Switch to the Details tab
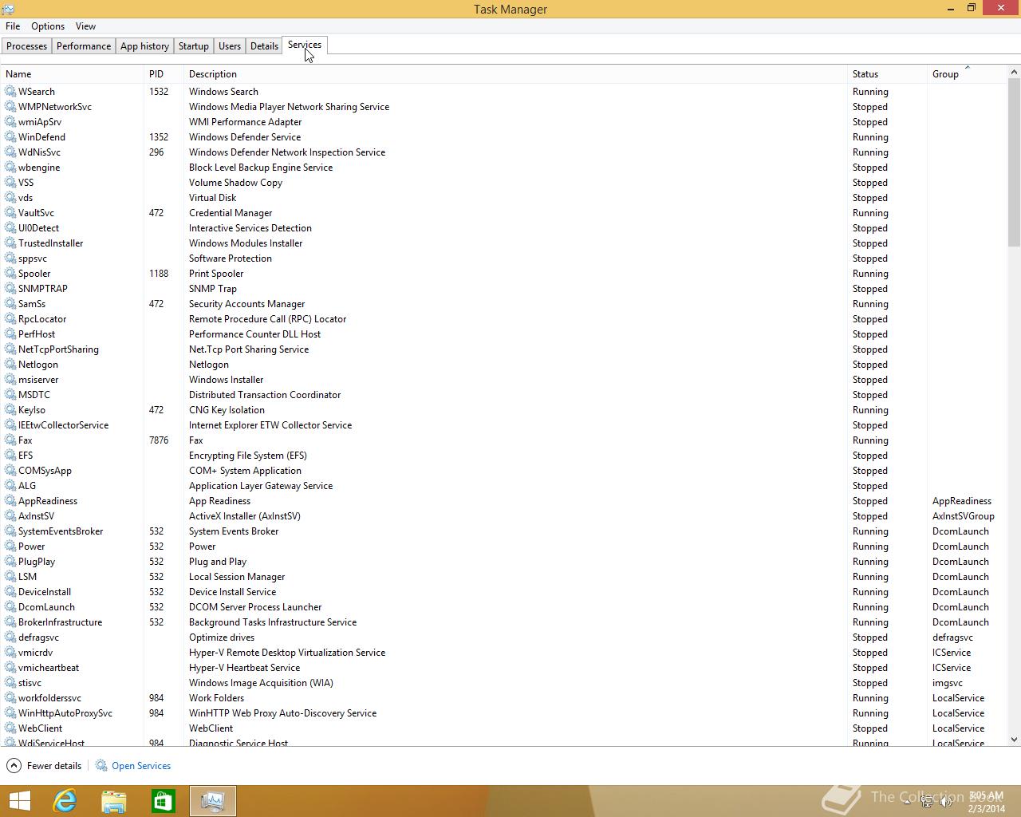The width and height of the screenshot is (1021, 817). click(264, 46)
